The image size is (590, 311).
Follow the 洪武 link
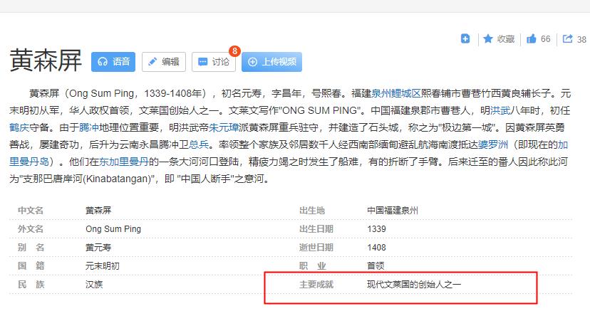[x=501, y=111]
